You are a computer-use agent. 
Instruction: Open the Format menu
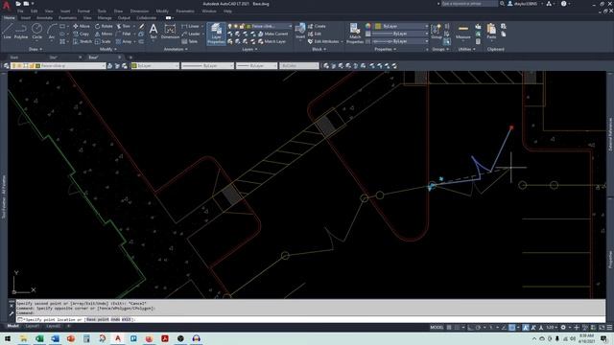[x=83, y=11]
